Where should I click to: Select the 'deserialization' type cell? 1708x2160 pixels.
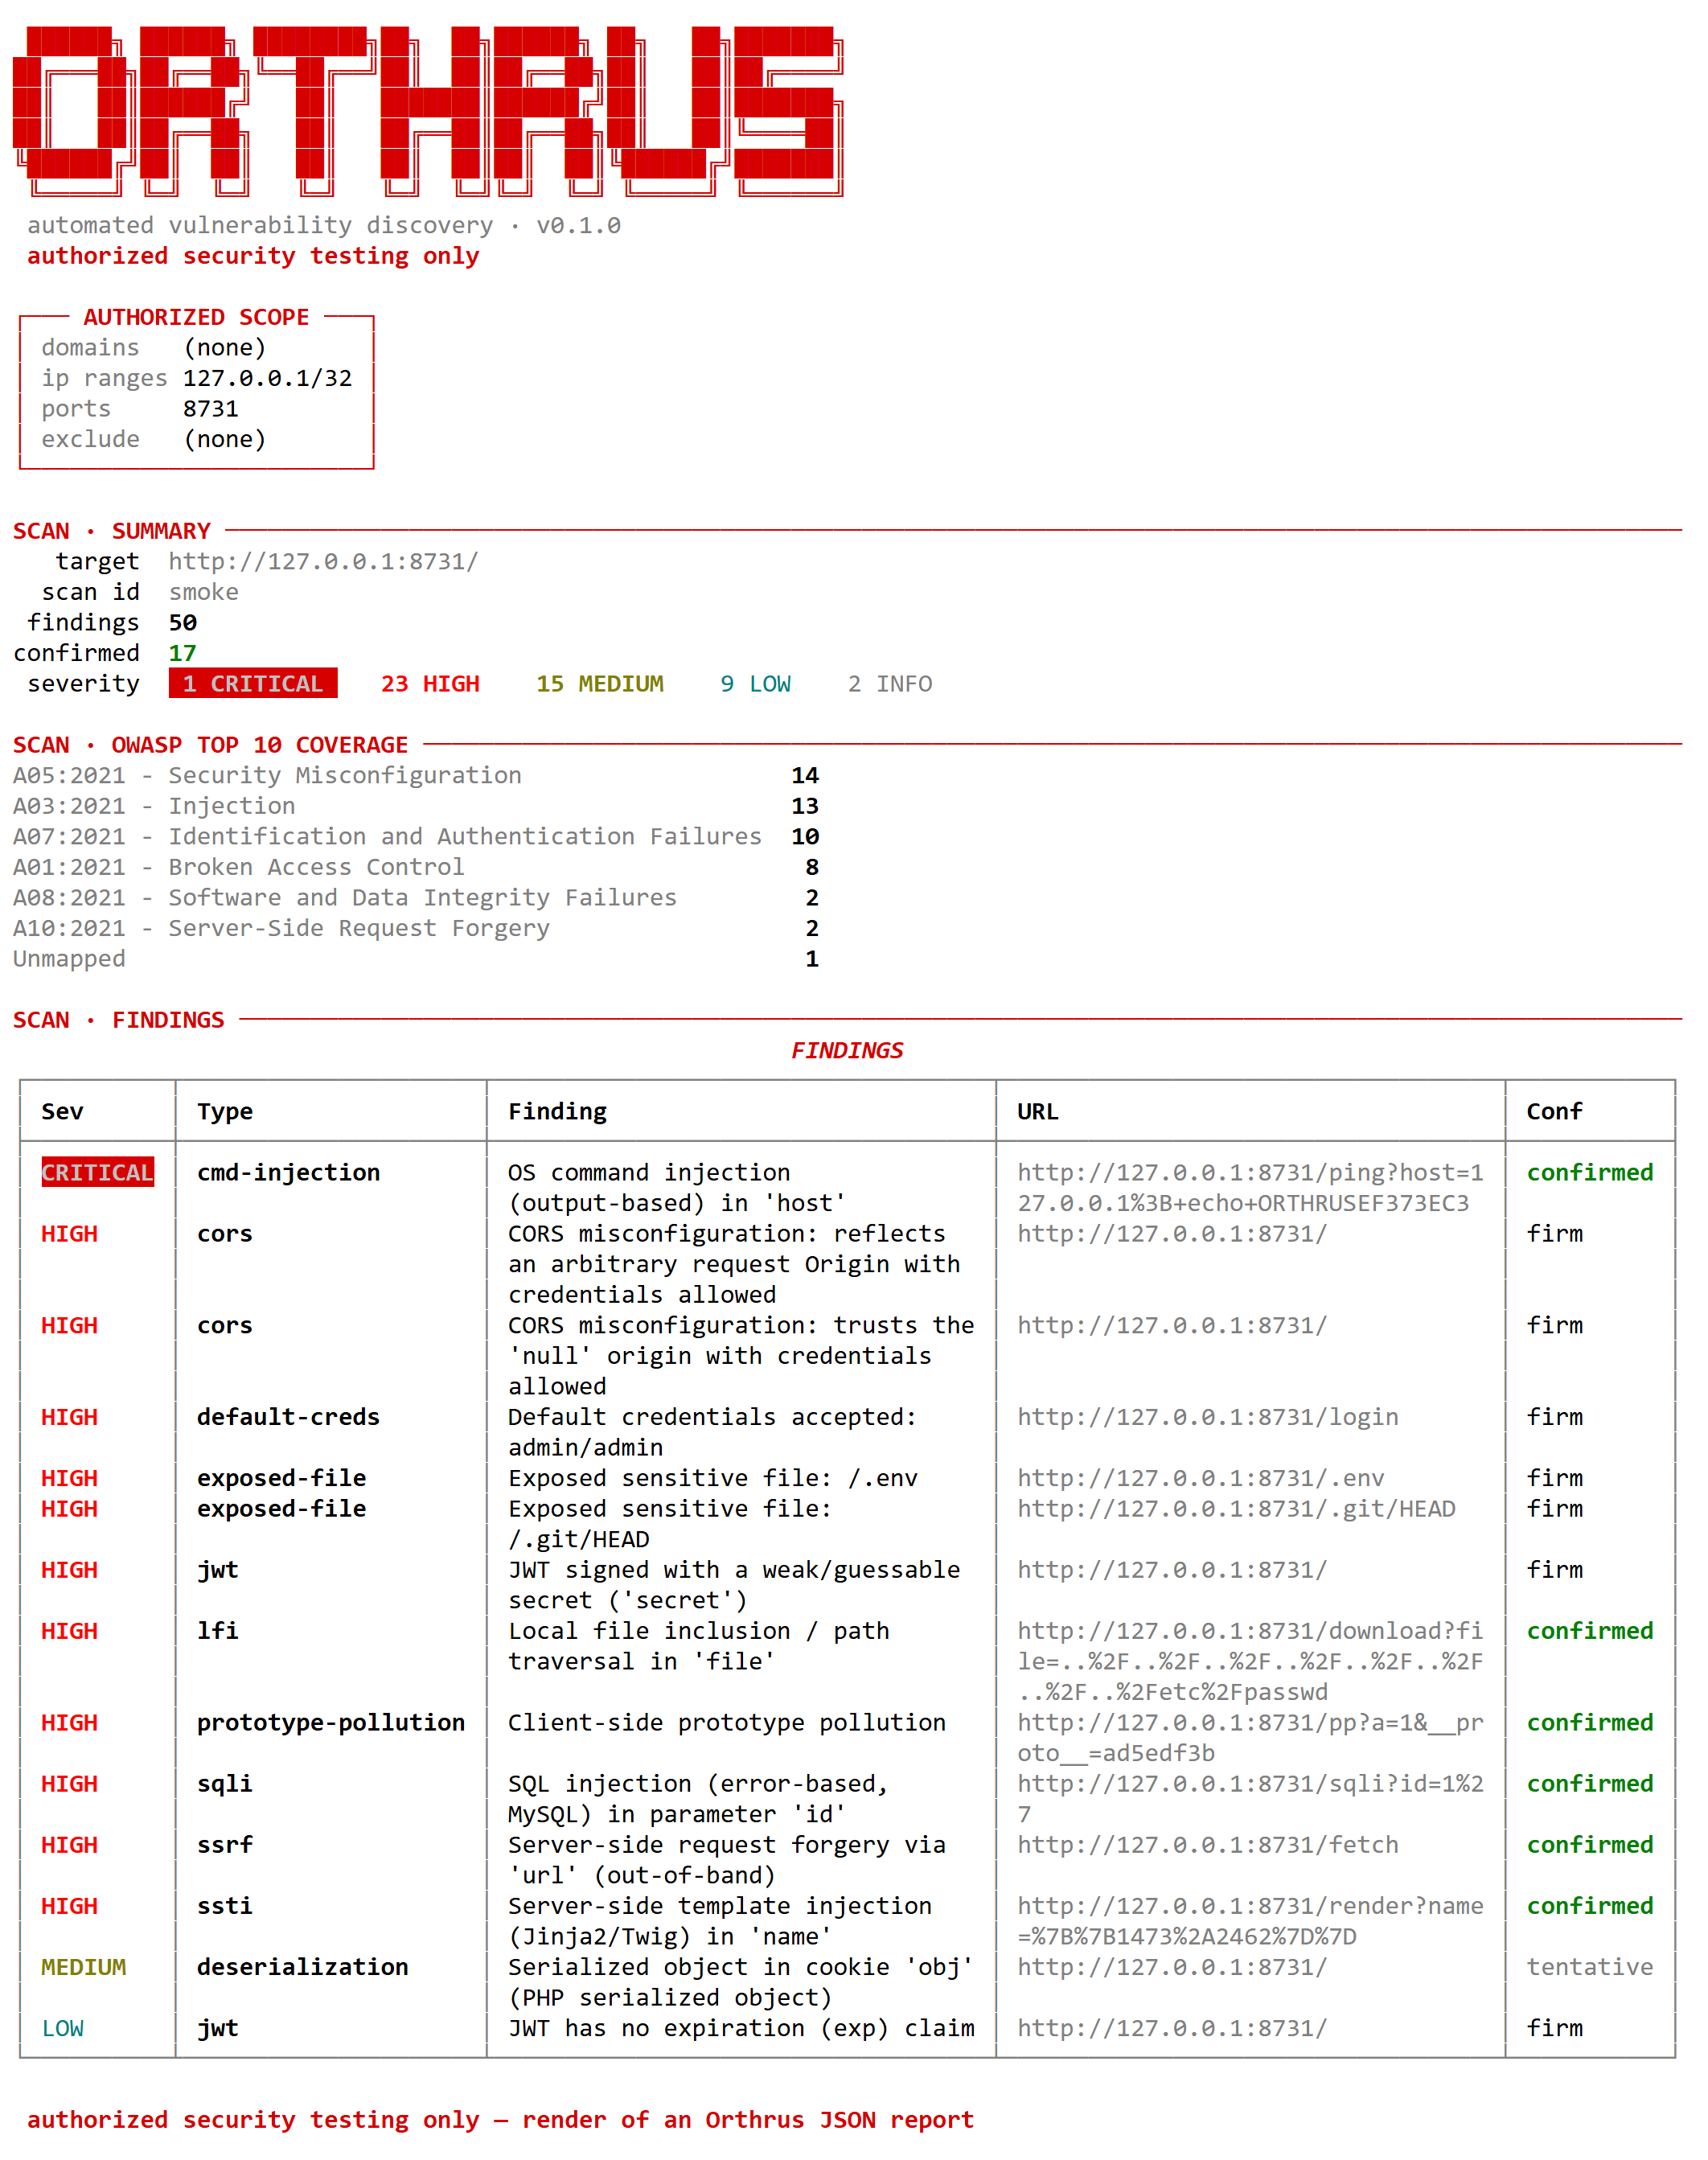302,1967
